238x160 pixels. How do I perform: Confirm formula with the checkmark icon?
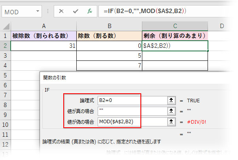pos(76,11)
